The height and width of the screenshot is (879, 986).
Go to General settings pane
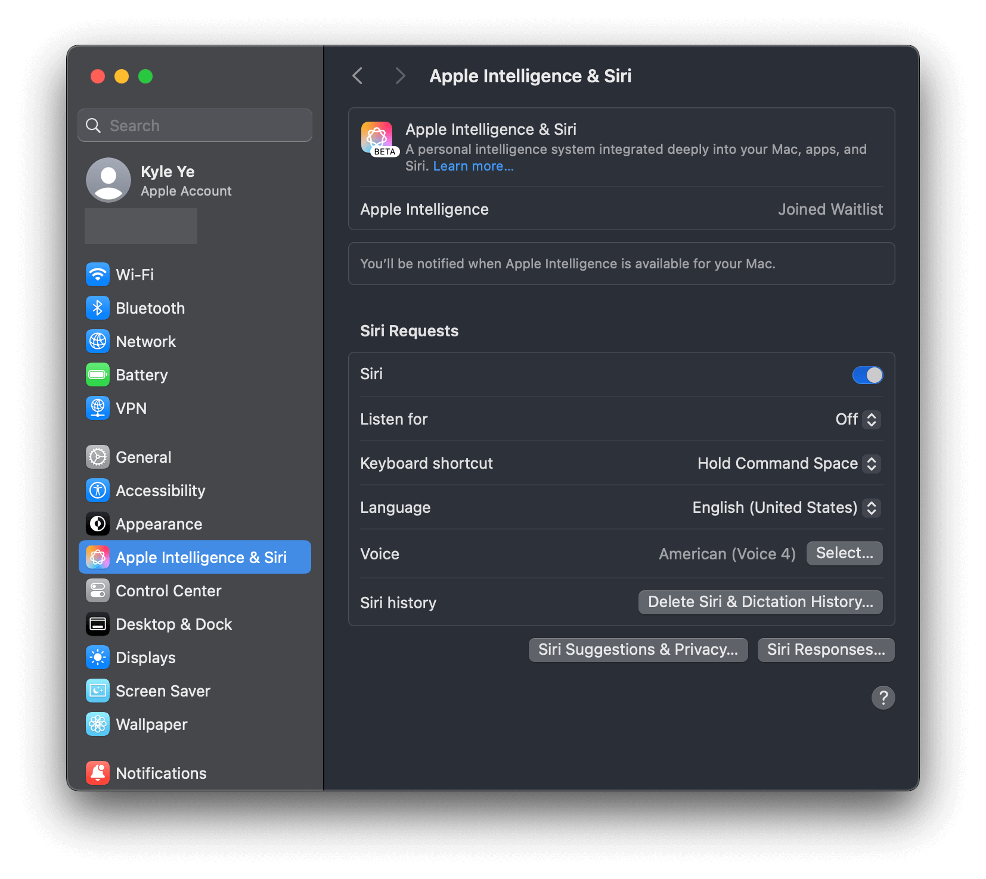click(143, 457)
